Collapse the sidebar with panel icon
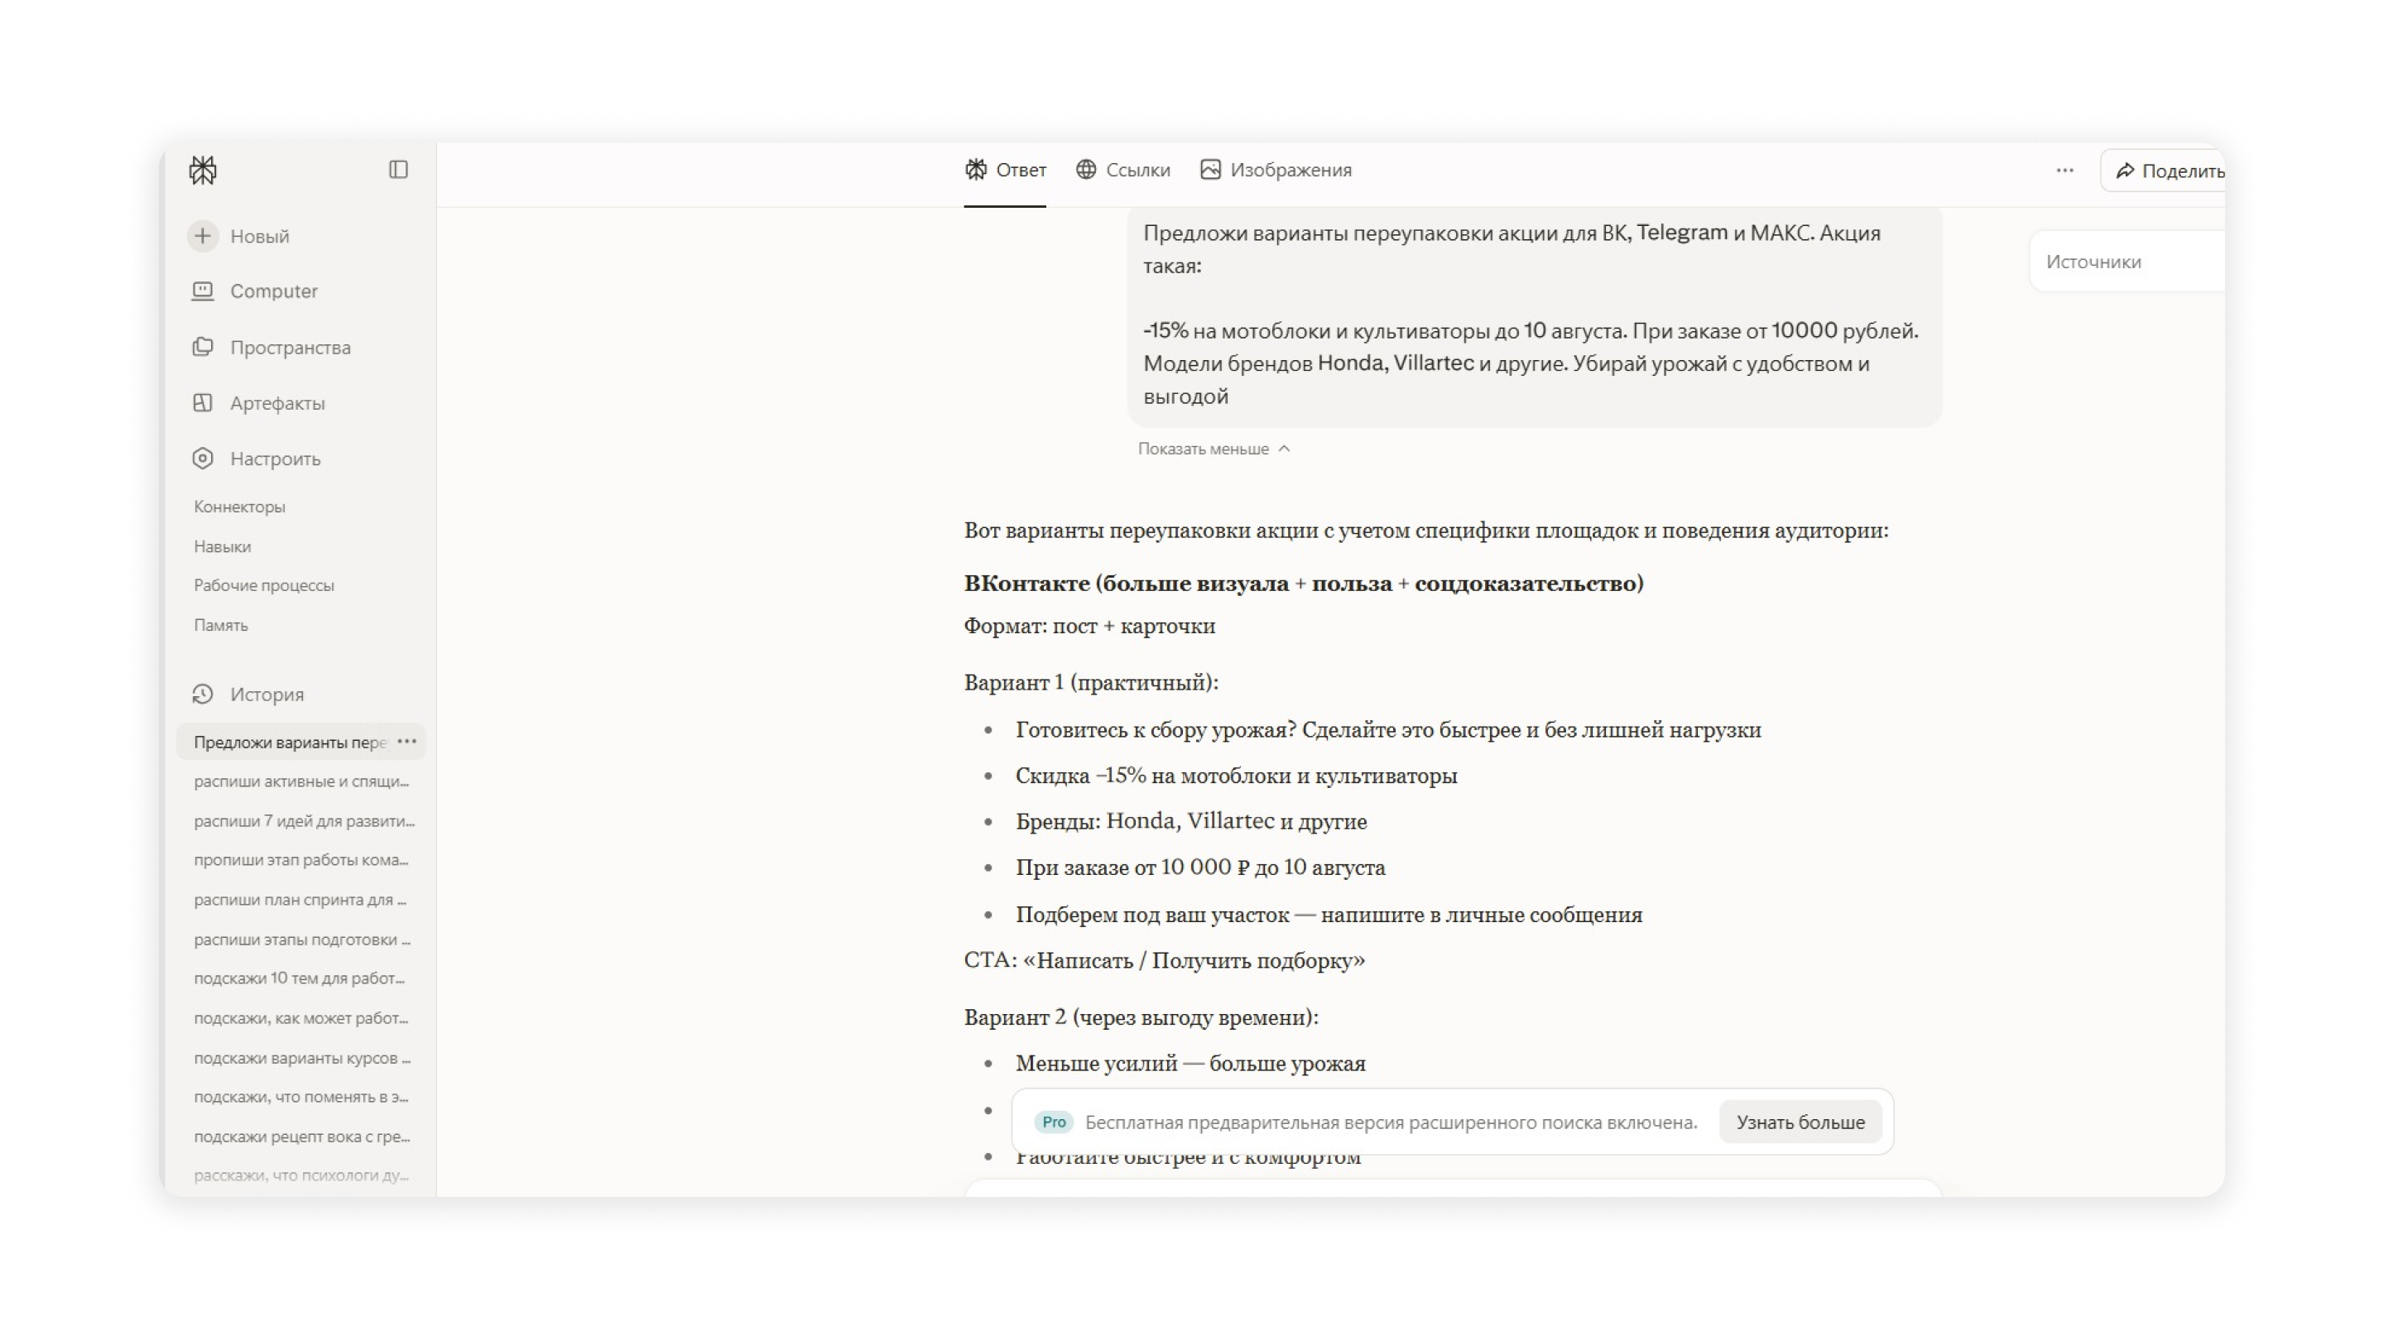 tap(398, 170)
